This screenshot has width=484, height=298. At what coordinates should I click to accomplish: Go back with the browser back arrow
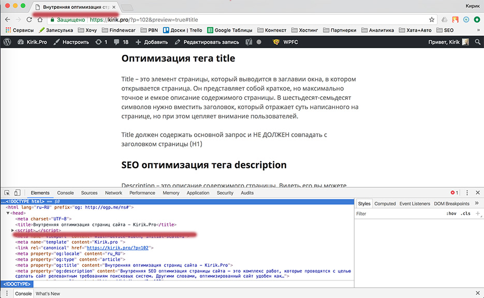tap(8, 20)
